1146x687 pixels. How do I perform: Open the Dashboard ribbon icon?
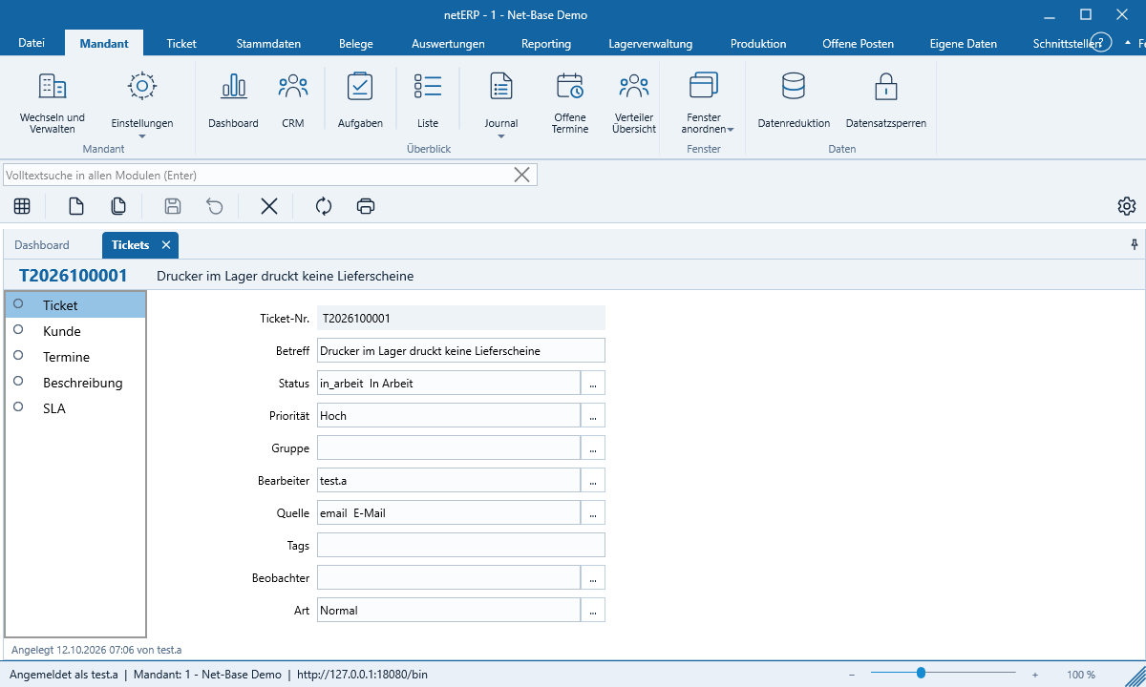(x=233, y=101)
